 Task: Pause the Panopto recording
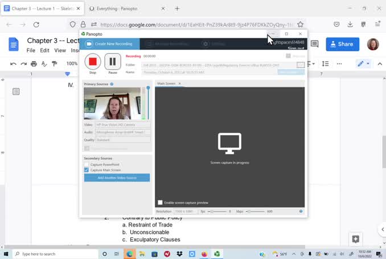(x=112, y=62)
